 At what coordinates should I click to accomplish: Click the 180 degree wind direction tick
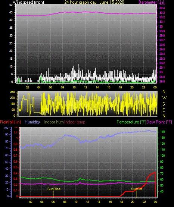click(x=12, y=104)
